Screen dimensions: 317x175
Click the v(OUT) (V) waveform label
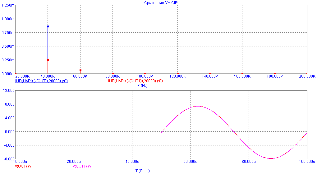click(24, 166)
